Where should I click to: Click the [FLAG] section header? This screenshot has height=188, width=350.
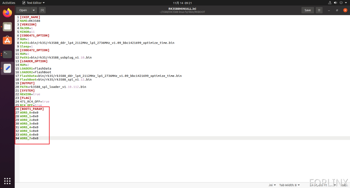pos(25,98)
